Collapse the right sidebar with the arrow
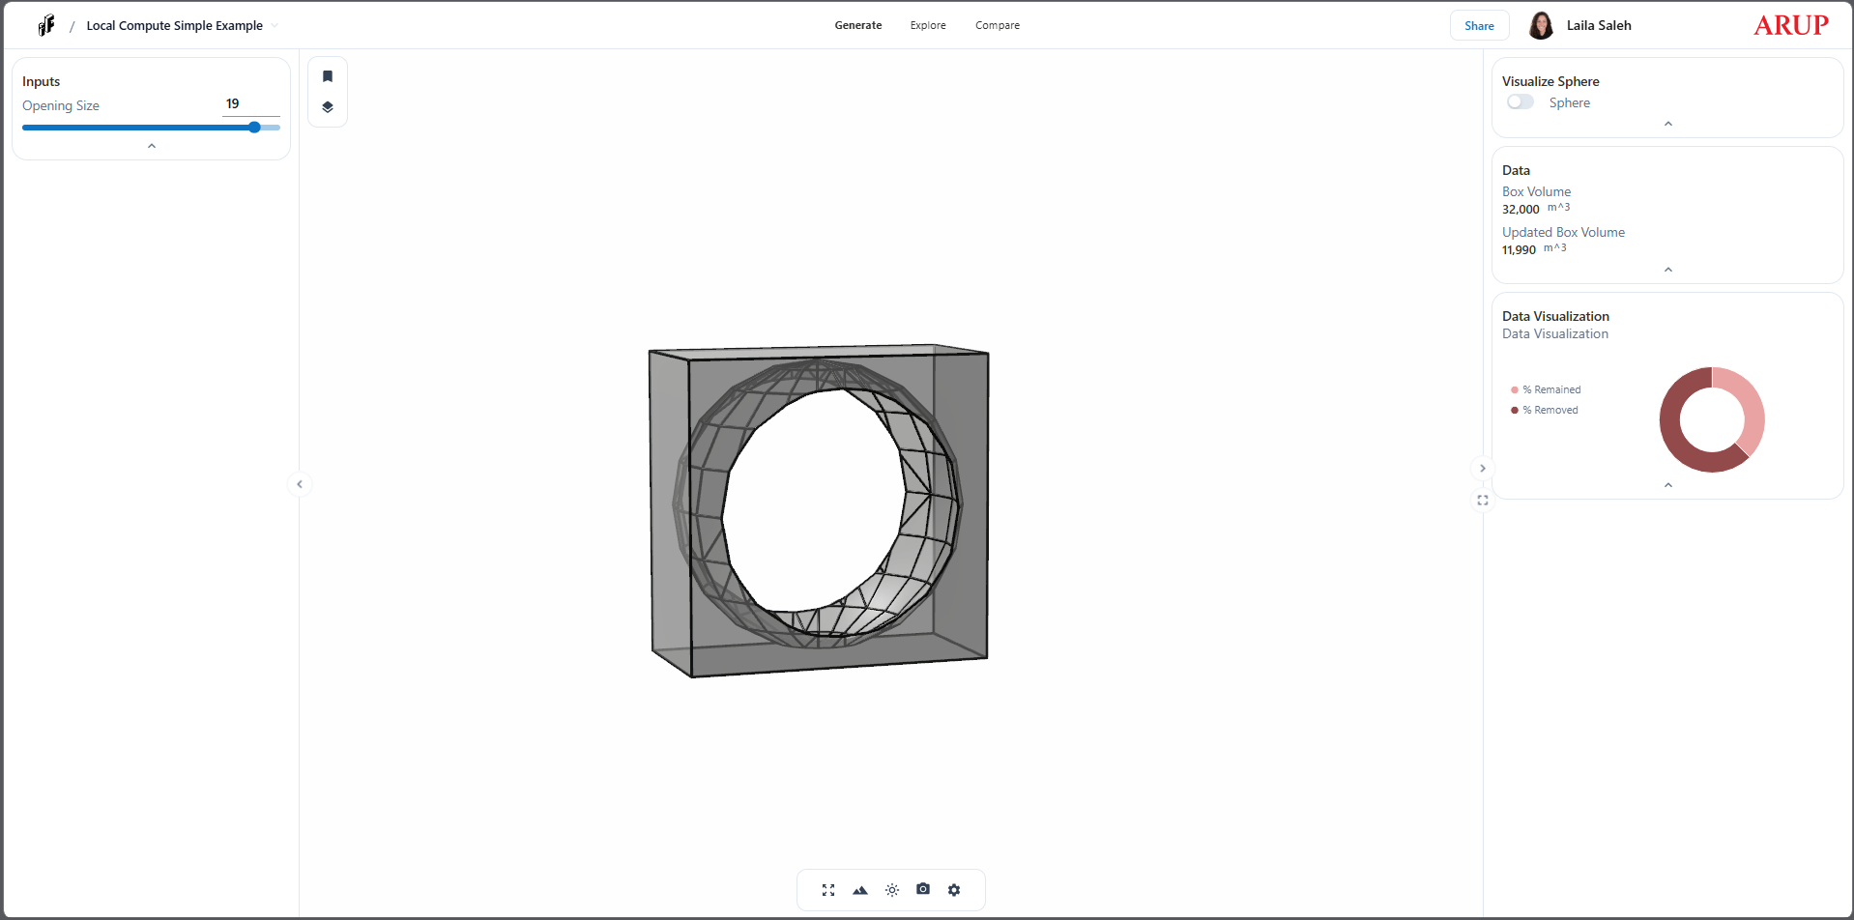Viewport: 1854px width, 920px height. [x=1483, y=469]
